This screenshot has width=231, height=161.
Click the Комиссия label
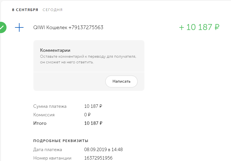point(44,115)
